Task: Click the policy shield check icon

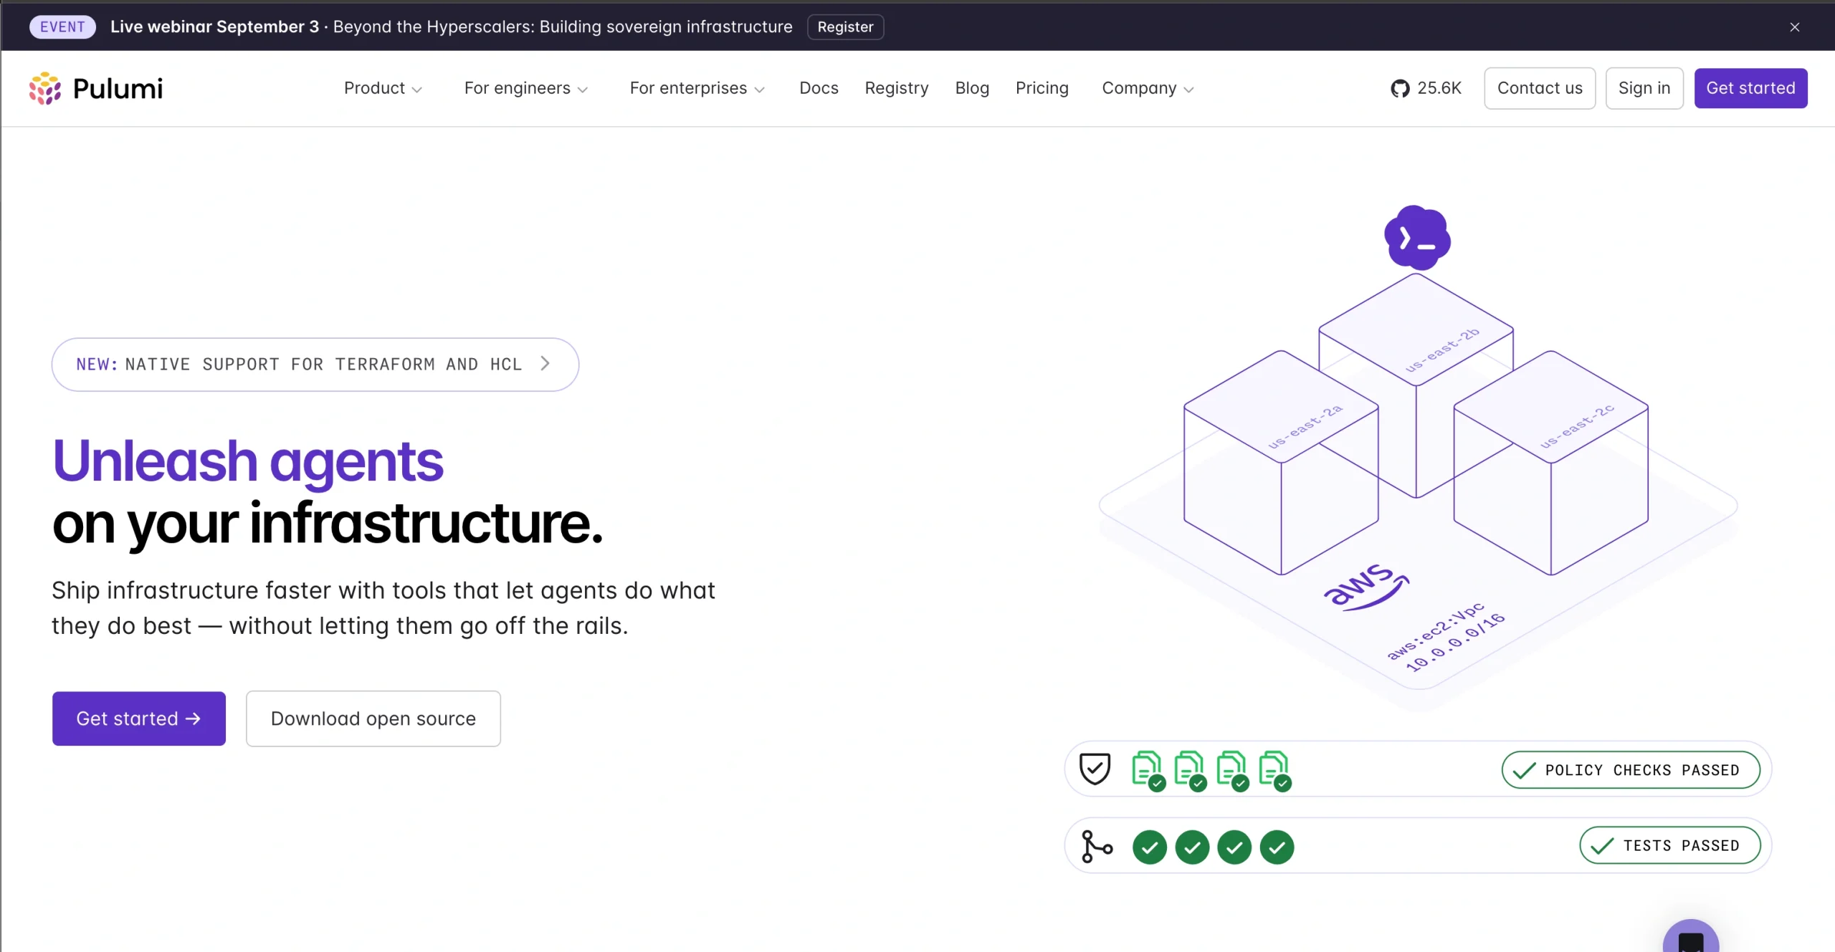Action: tap(1095, 769)
